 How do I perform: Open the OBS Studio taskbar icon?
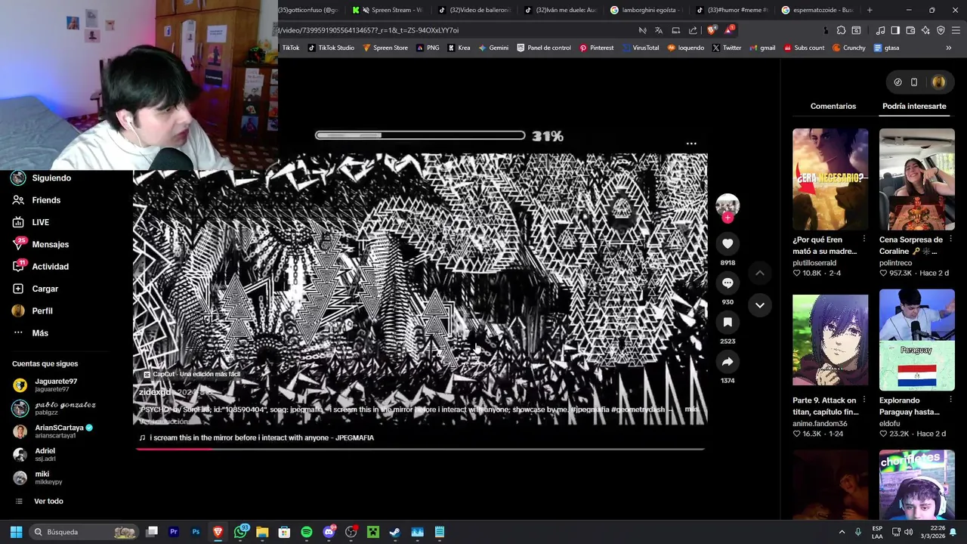(x=351, y=532)
